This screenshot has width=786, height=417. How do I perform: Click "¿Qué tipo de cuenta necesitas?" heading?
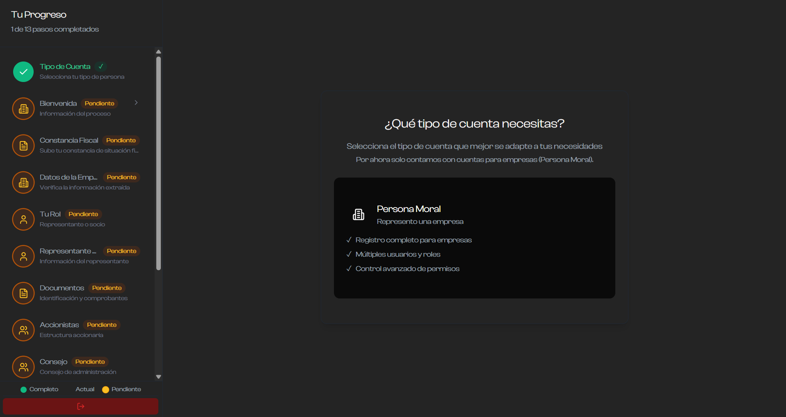pyautogui.click(x=475, y=123)
